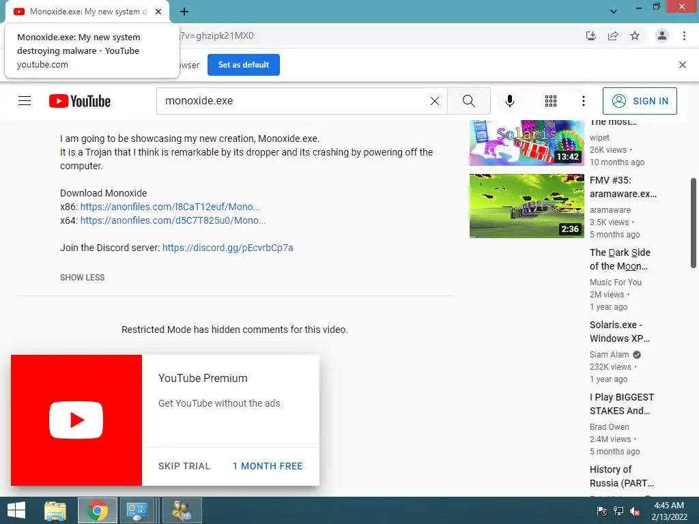
Task: Close the Monoxide.exe tab
Action: (x=158, y=12)
